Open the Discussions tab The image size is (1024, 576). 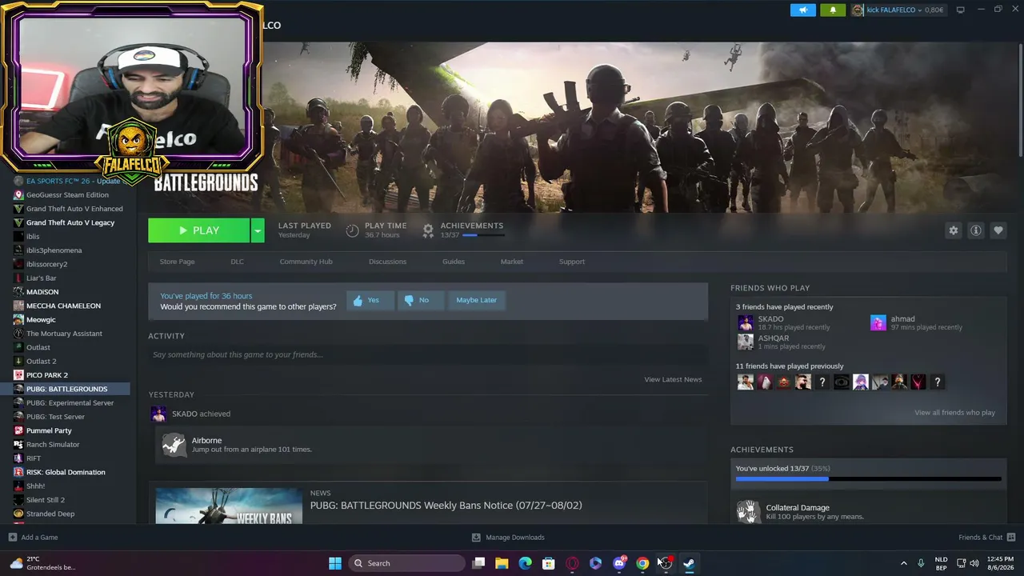(387, 262)
